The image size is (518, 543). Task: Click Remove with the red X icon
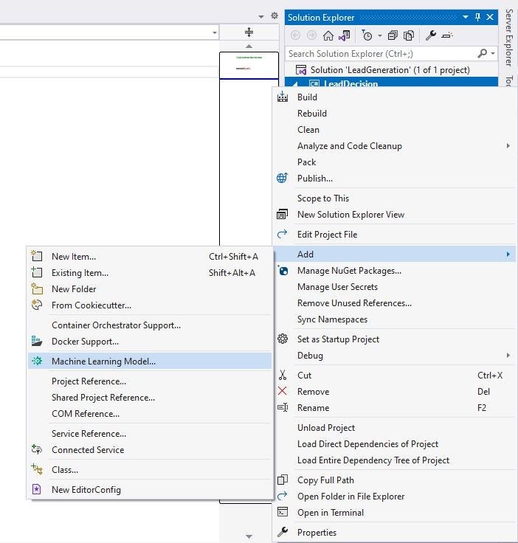(x=394, y=392)
